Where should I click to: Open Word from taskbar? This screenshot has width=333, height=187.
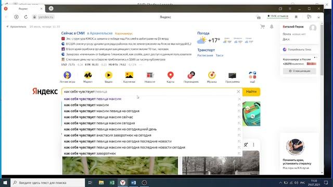click(133, 182)
